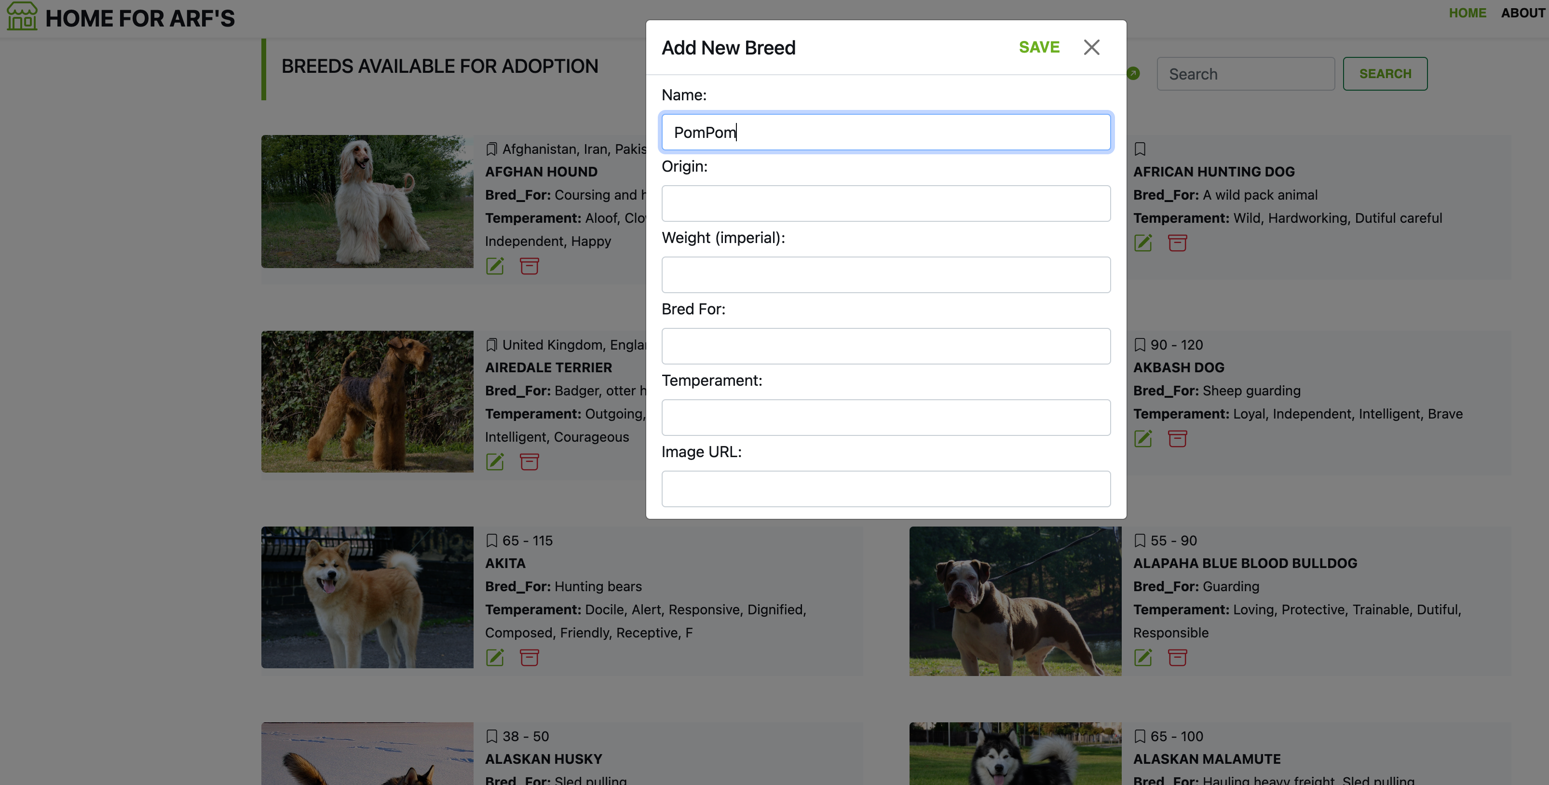
Task: Edit the African Hunting Dog entry
Action: click(1142, 243)
